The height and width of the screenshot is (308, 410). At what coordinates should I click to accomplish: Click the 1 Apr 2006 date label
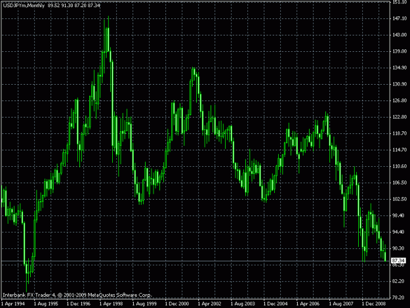[x=308, y=304]
